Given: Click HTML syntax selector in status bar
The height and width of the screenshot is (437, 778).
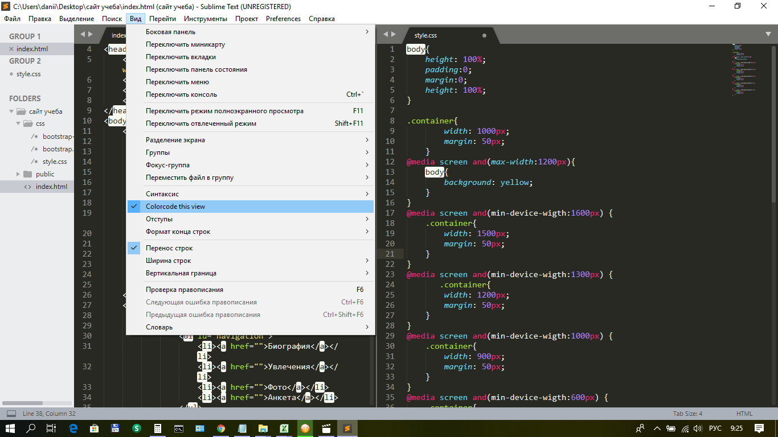Looking at the screenshot, I should point(744,414).
